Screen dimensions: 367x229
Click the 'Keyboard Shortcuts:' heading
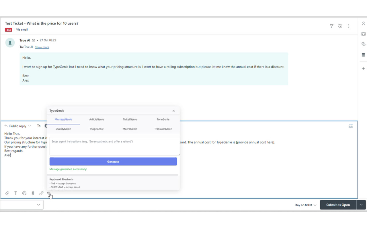click(61, 179)
